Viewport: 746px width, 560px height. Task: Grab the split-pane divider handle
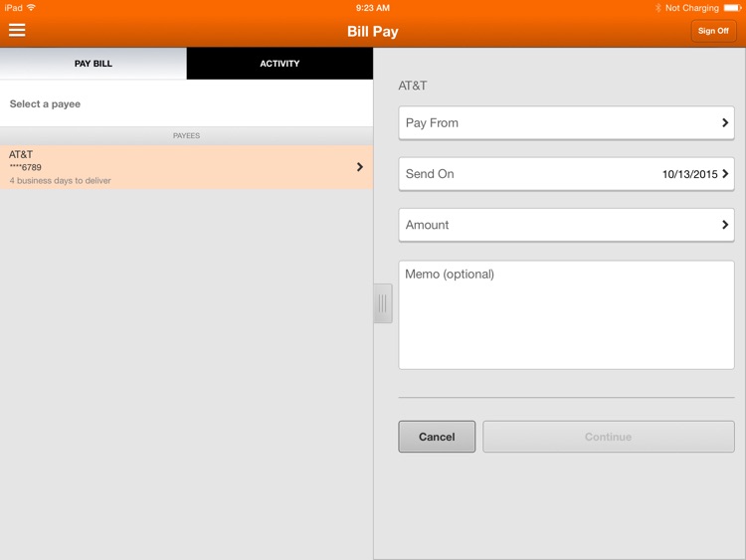383,303
